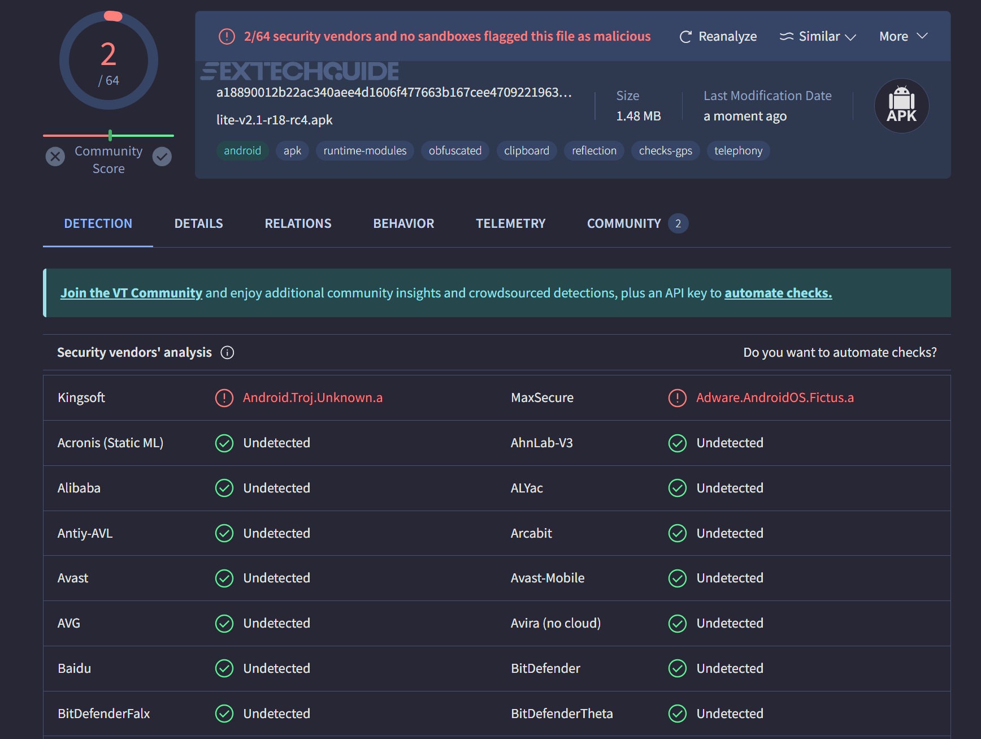Select the obfuscated tag
The height and width of the screenshot is (739, 981).
click(455, 151)
